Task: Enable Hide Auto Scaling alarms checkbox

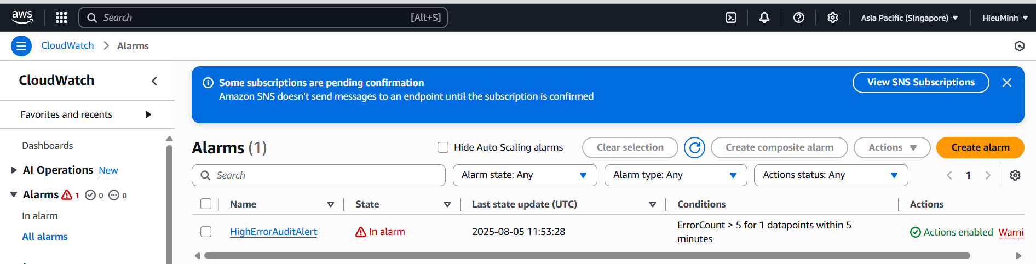Action: coord(443,147)
